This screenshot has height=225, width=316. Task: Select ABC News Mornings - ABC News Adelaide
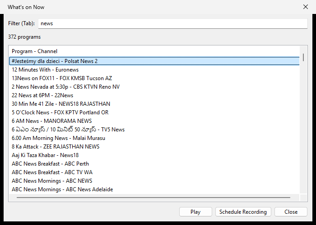tap(154, 189)
